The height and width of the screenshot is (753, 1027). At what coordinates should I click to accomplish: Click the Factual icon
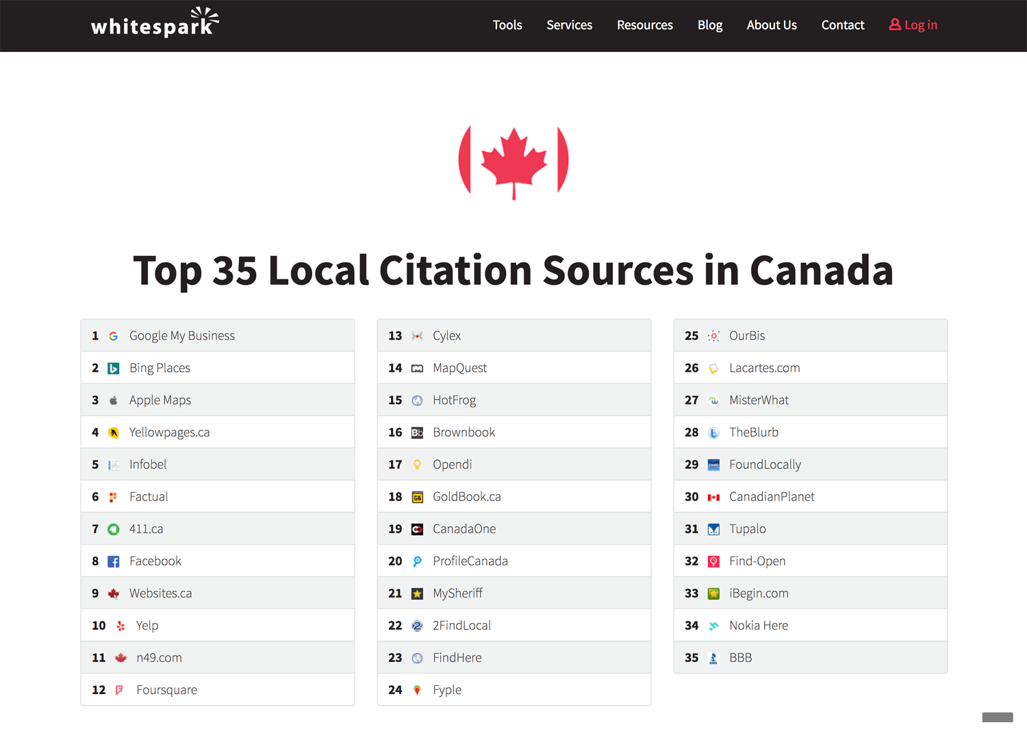pyautogui.click(x=114, y=497)
